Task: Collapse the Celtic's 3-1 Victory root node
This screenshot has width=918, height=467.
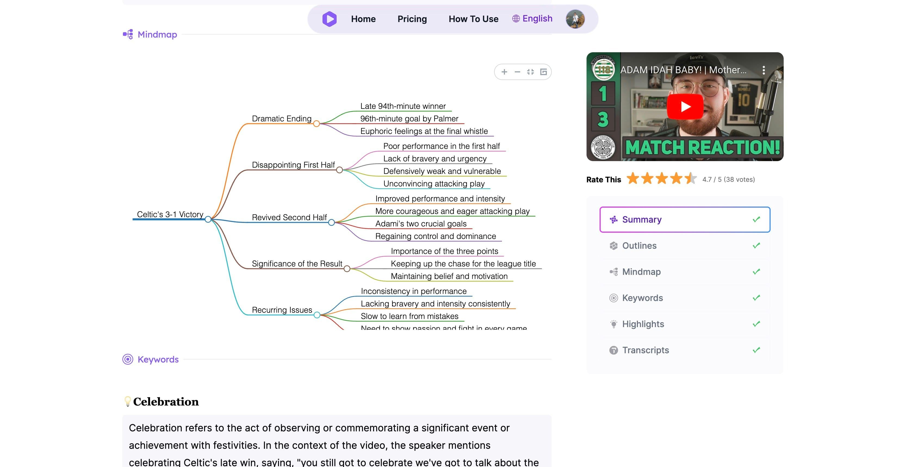Action: click(208, 219)
